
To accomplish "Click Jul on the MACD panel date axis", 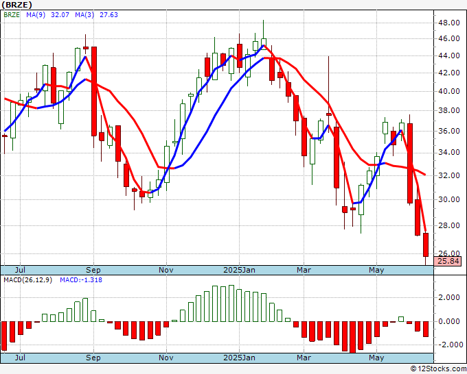I will (20, 358).
